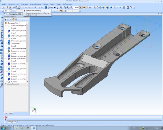The image size is (163, 130).
Task: Expand the Зеркальный массив:1 tree node
Action: [6, 59]
